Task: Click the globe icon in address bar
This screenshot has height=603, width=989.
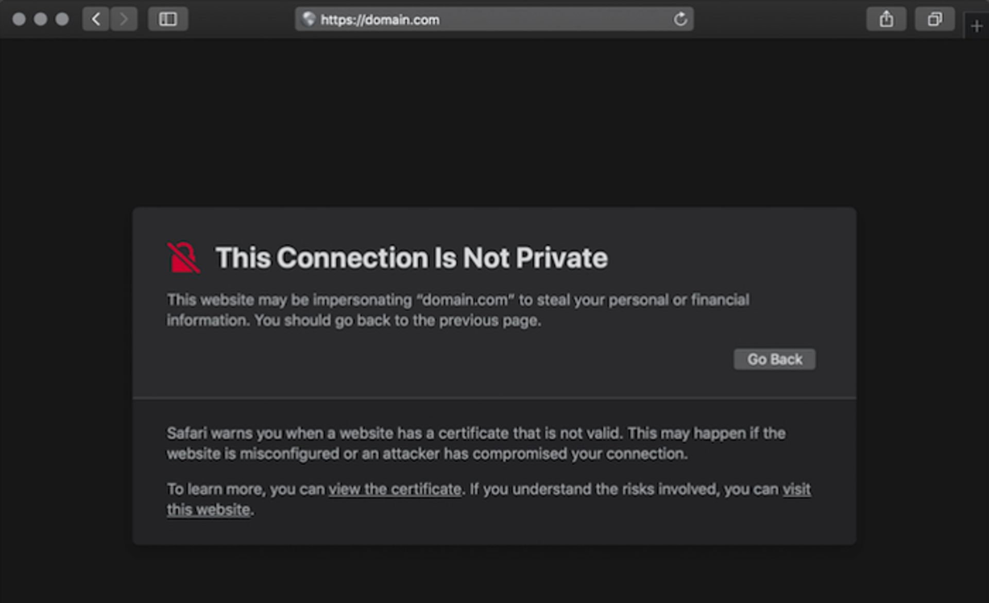Action: click(x=309, y=20)
